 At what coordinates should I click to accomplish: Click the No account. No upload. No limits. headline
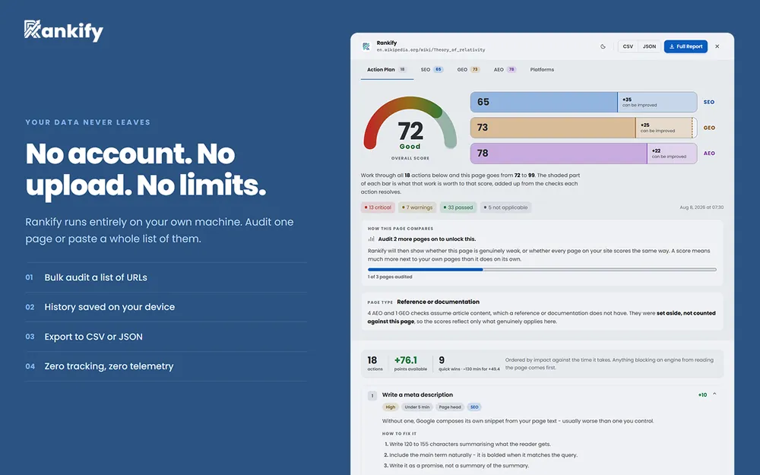pyautogui.click(x=145, y=169)
